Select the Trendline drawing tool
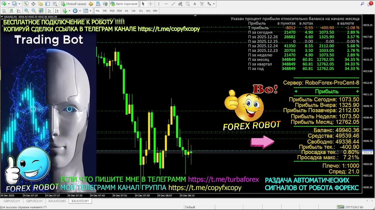375x210 pixels. point(173,4)
